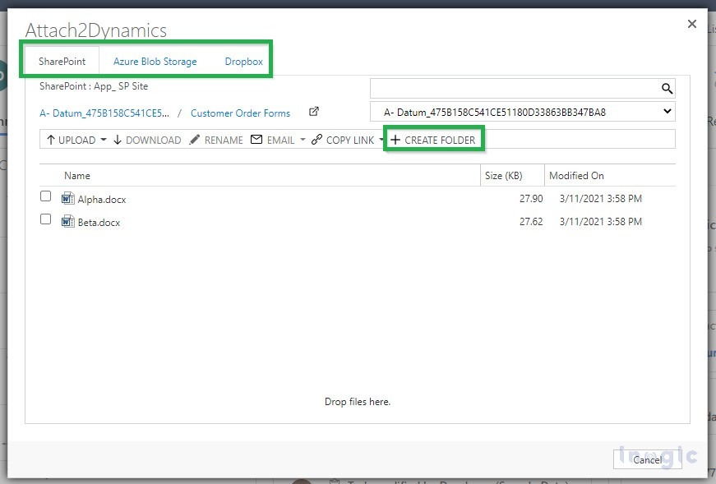
Task: Select all files using header checkbox
Action: click(x=45, y=175)
